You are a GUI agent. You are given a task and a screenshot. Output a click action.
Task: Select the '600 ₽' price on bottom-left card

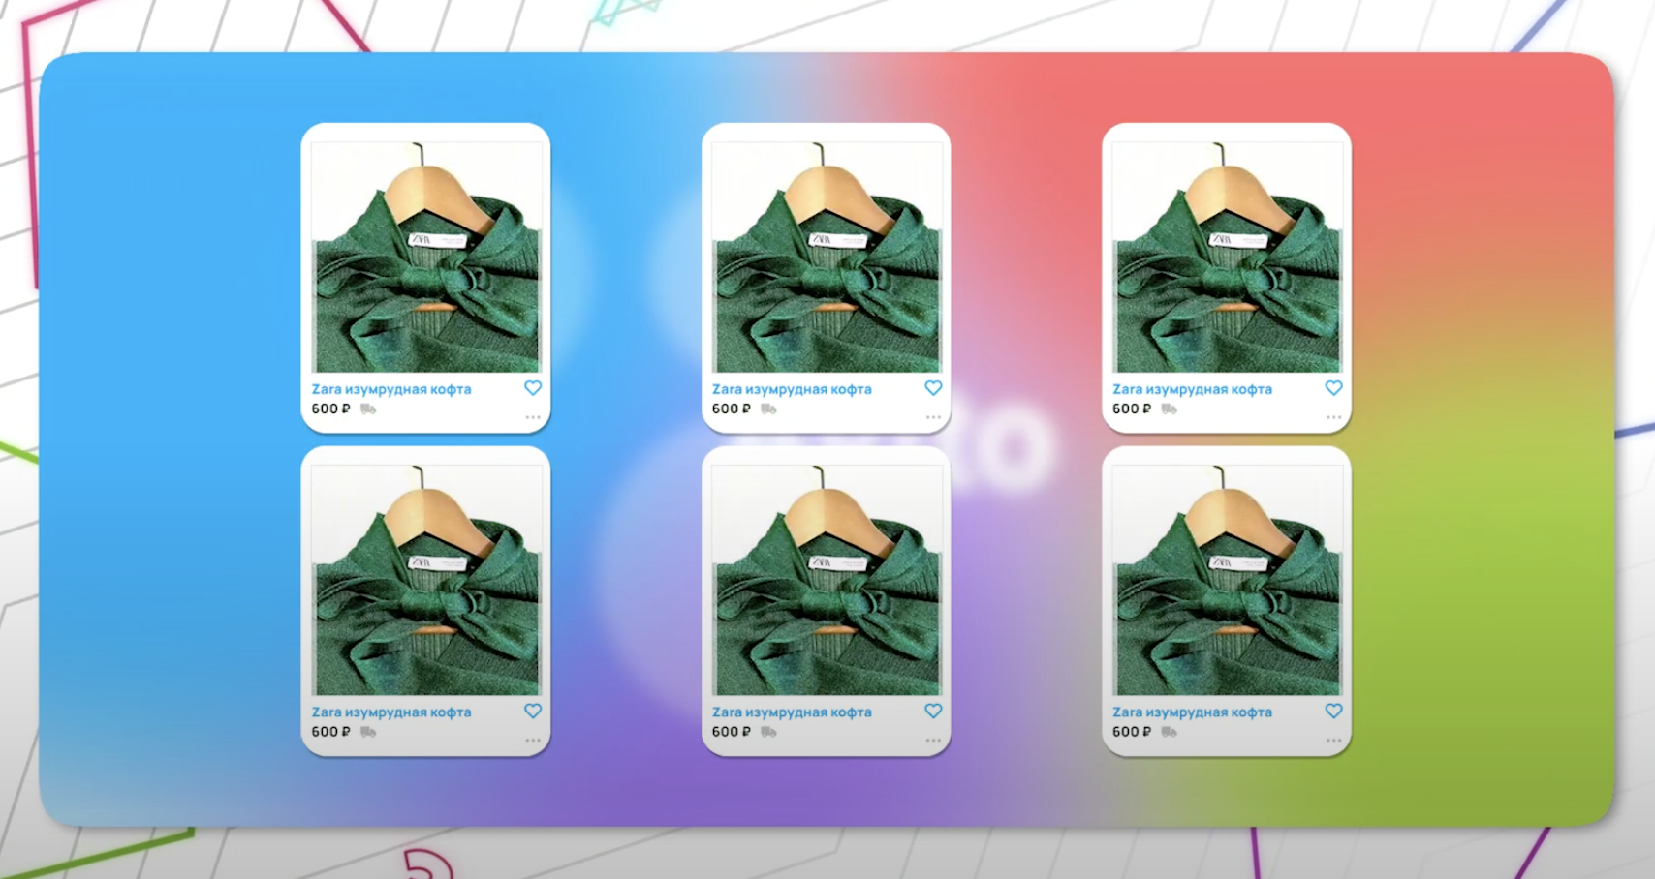330,732
